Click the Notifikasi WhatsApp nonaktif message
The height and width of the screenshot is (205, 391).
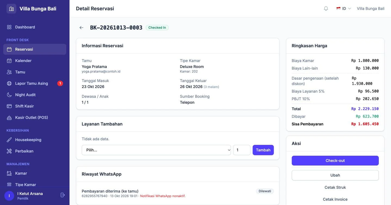(x=163, y=196)
